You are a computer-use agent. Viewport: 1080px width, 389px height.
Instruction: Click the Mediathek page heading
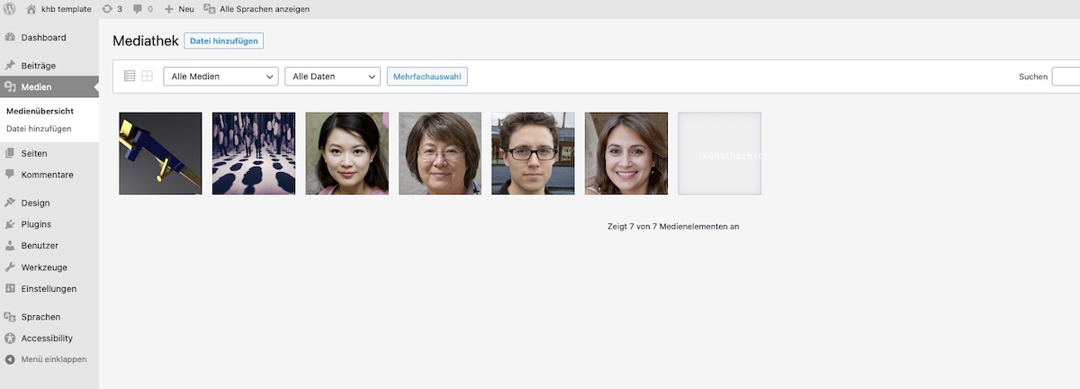coord(146,41)
